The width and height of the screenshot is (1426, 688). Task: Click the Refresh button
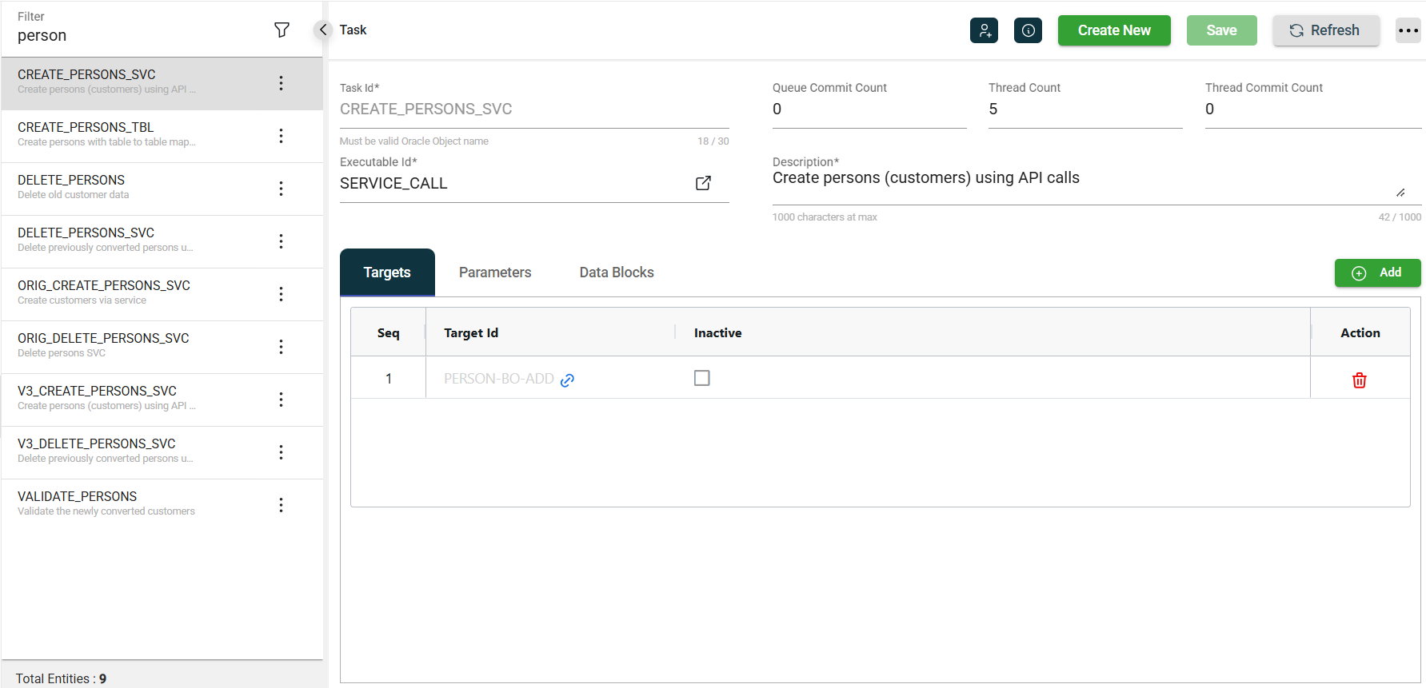point(1325,30)
